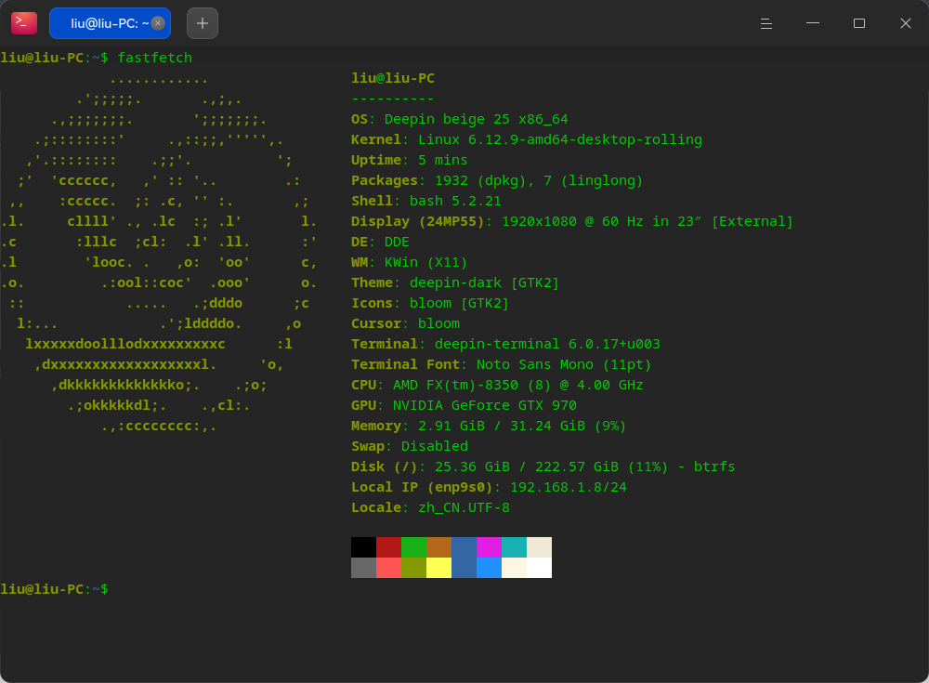Click the 'WM: KWin (X11)' line
The height and width of the screenshot is (683, 929).
pyautogui.click(x=410, y=262)
